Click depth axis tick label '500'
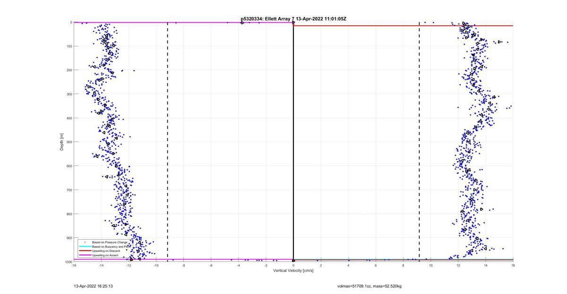The width and height of the screenshot is (567, 294). tap(69, 142)
